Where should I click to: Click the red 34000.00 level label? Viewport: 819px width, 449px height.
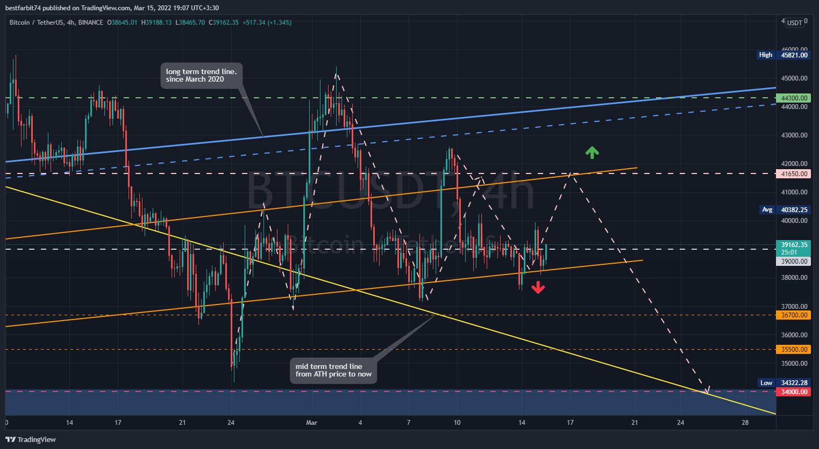[794, 392]
